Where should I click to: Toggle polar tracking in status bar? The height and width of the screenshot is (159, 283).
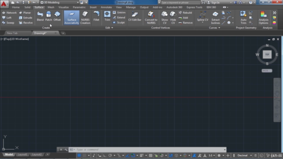click(110, 155)
